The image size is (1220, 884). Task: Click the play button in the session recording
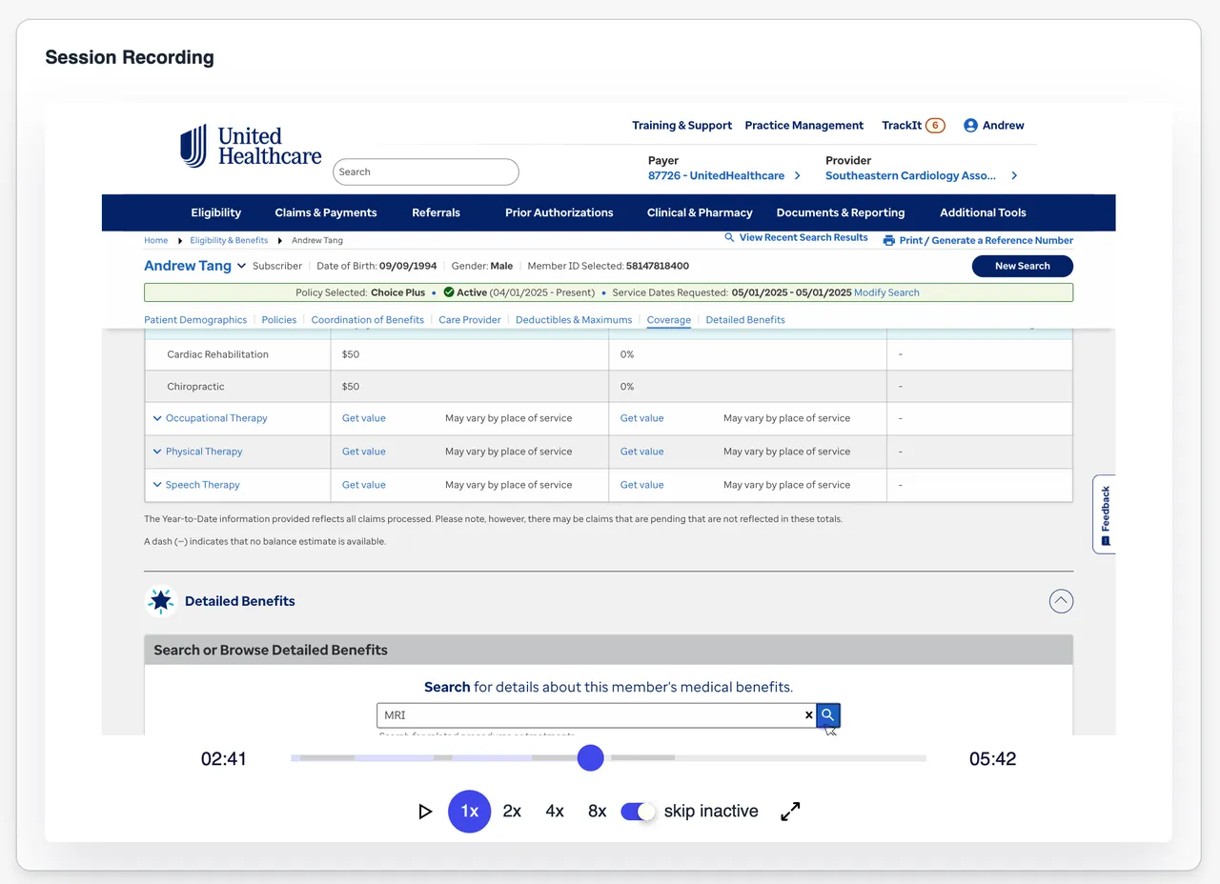(425, 812)
